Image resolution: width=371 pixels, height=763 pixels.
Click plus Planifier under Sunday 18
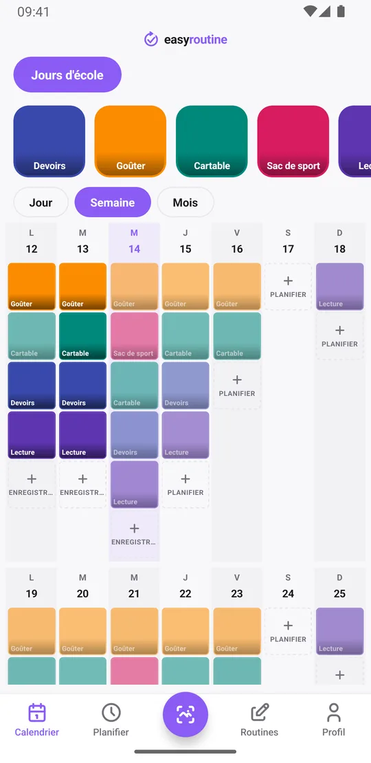339,336
